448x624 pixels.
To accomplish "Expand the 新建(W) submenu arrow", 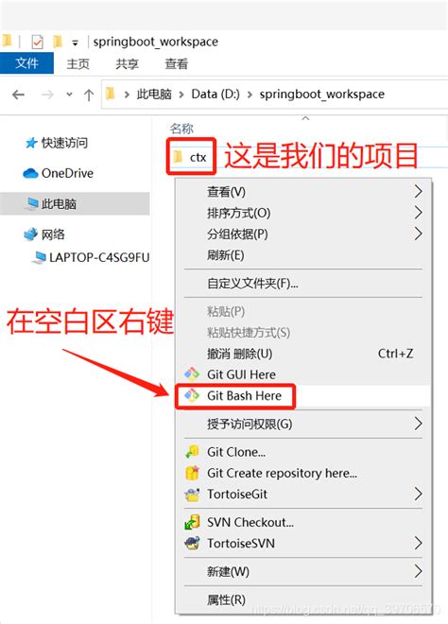I will click(x=418, y=571).
